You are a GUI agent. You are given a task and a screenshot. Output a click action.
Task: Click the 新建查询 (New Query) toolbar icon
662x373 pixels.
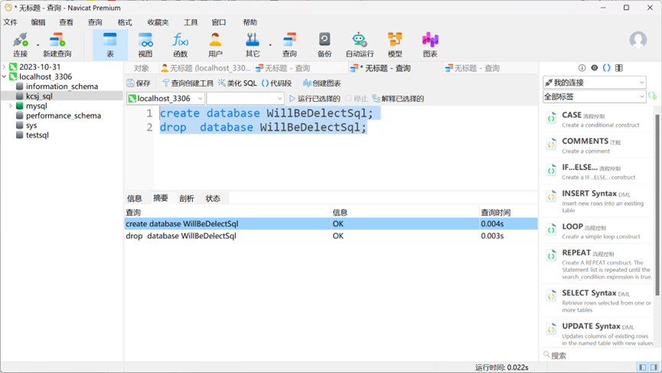57,44
